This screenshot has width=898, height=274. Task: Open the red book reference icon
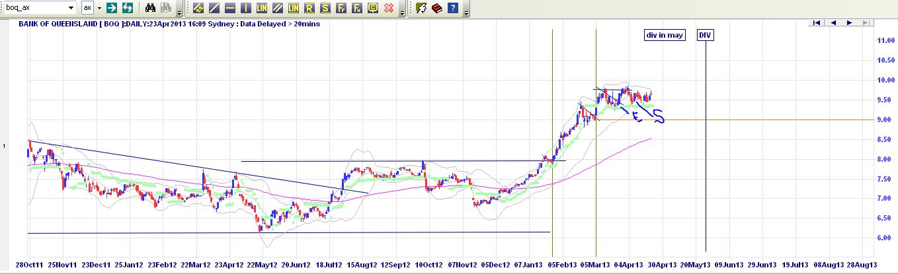pos(436,9)
